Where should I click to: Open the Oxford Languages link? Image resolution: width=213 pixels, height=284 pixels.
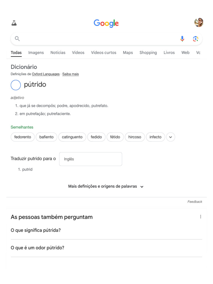[46, 74]
